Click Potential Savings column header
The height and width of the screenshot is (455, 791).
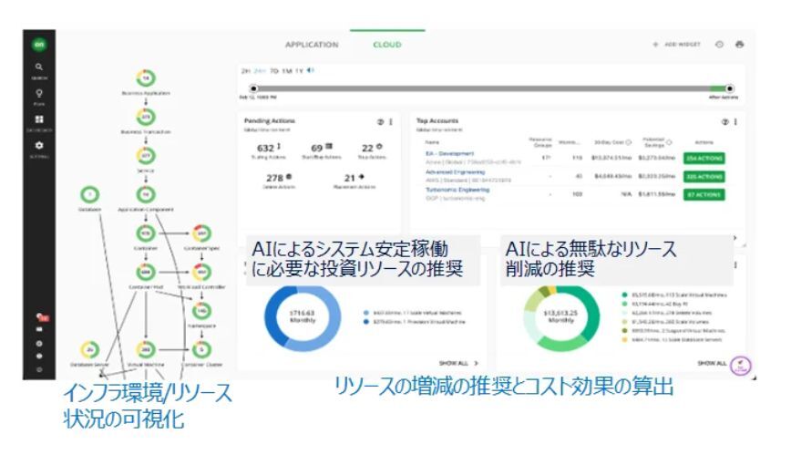pyautogui.click(x=657, y=142)
